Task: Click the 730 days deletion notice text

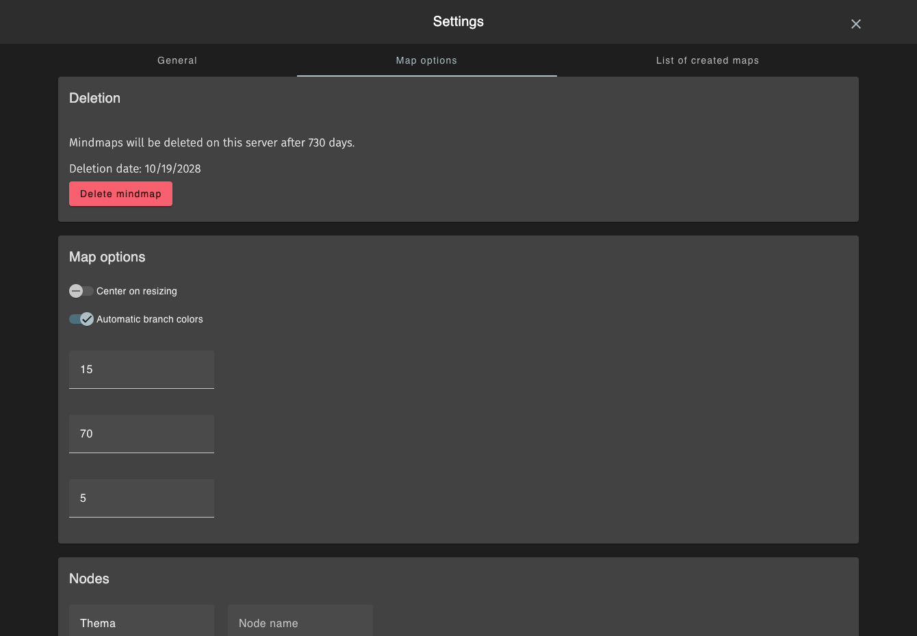Action: 212,142
